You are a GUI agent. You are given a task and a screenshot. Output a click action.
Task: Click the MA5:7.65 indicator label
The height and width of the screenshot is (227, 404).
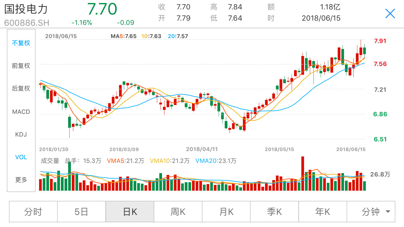[x=124, y=36]
